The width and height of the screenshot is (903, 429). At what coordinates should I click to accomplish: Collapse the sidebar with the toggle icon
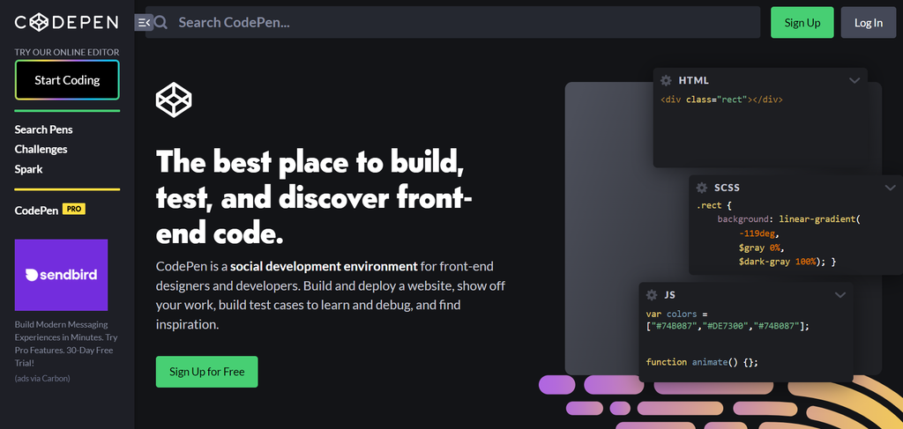click(143, 23)
